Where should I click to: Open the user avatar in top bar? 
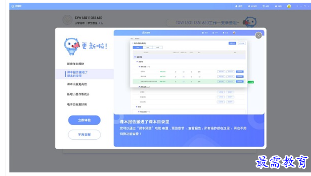point(289,6)
